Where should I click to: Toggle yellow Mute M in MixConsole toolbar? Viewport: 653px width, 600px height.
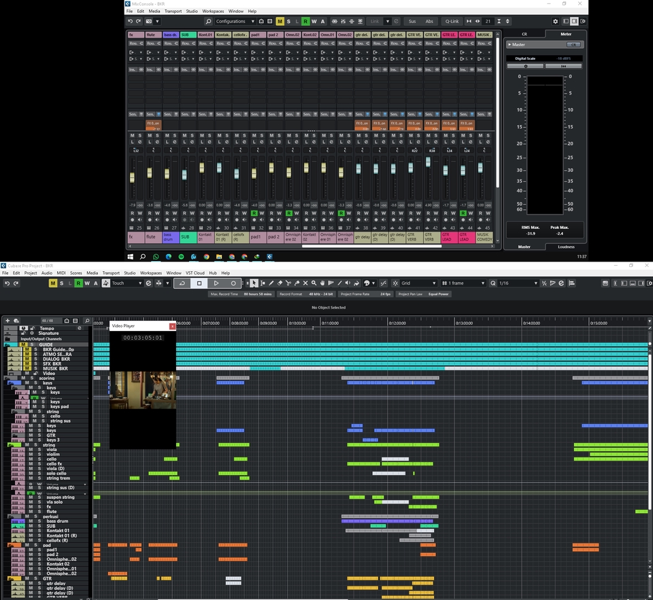280,21
